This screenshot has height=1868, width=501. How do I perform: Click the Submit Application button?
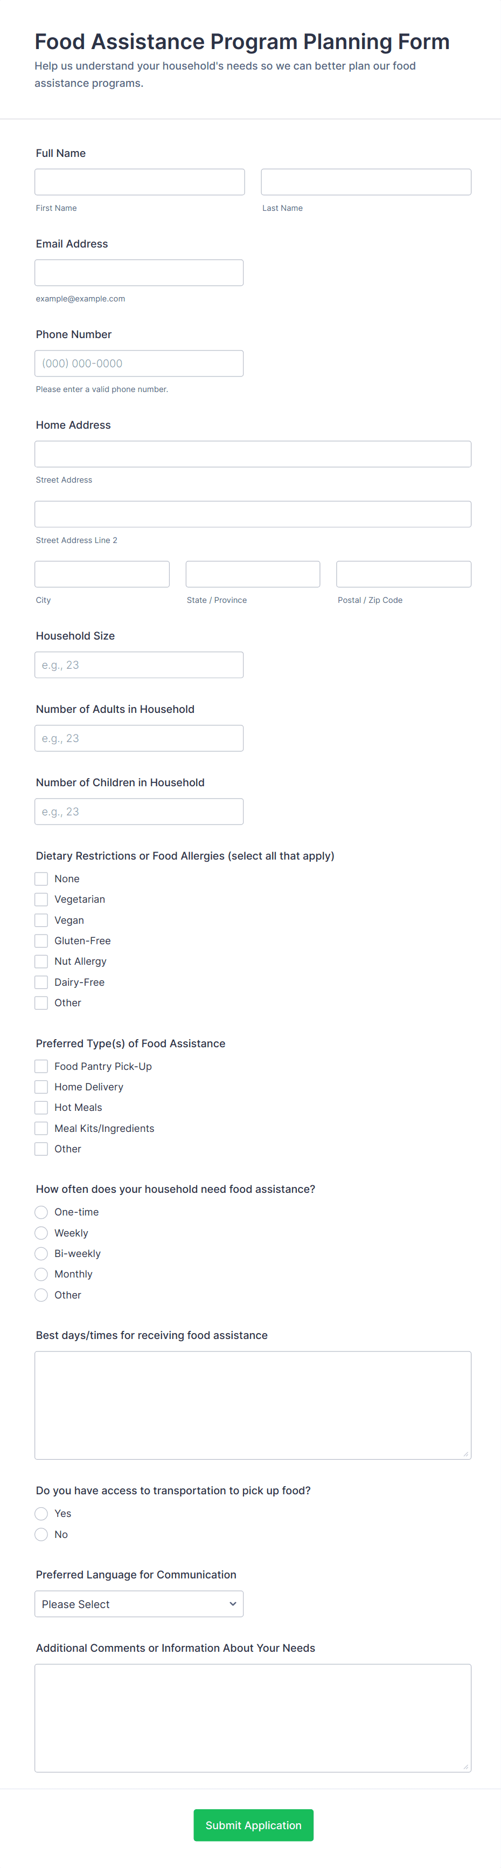(253, 1824)
